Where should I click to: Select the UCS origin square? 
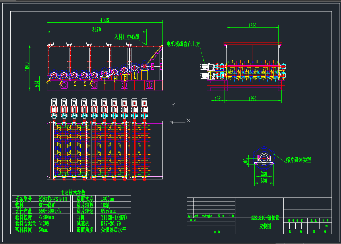[x=171, y=123]
